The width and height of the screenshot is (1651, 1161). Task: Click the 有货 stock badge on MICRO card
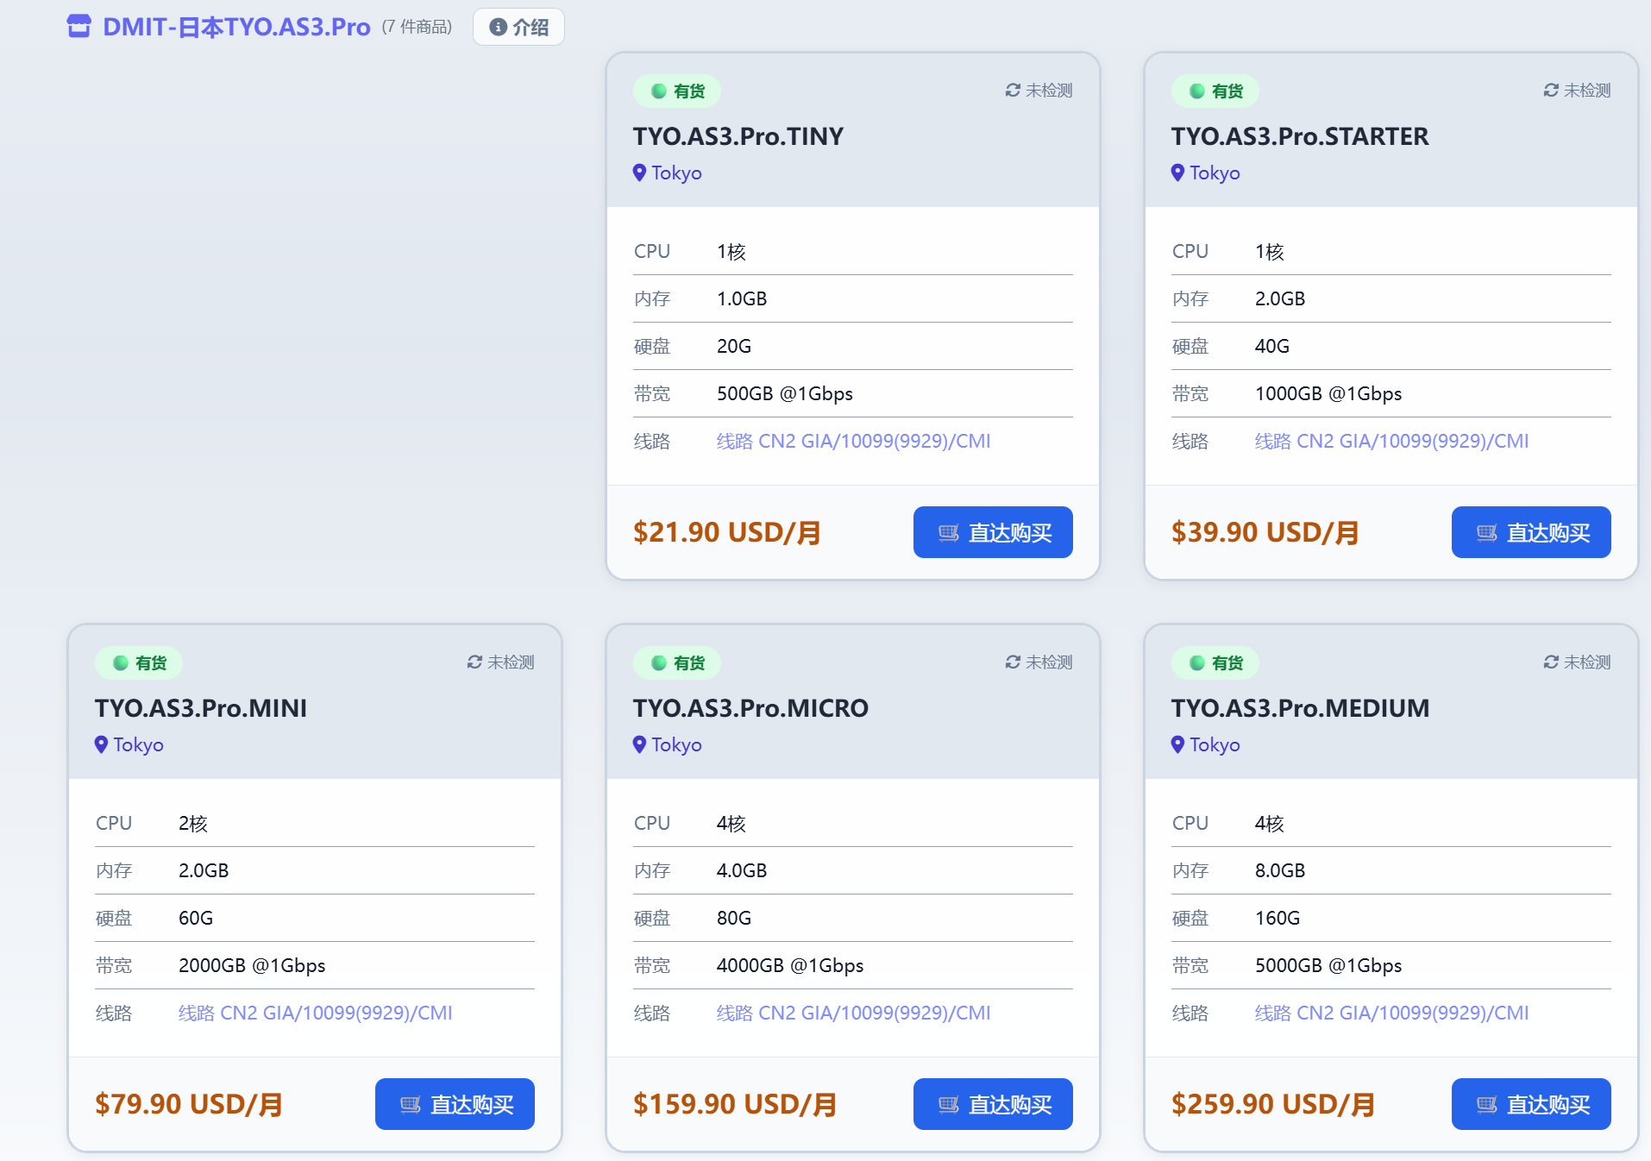click(677, 663)
